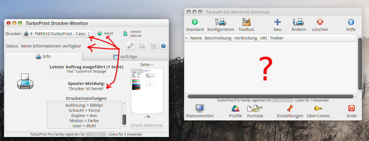The width and height of the screenshot is (369, 141).
Task: Click the Standard green checkmark icon
Action: [x=195, y=22]
